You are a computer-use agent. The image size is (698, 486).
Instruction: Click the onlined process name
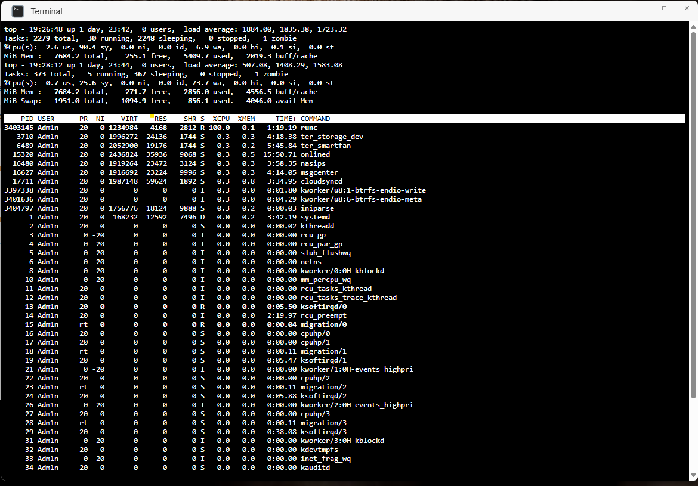pyautogui.click(x=315, y=154)
